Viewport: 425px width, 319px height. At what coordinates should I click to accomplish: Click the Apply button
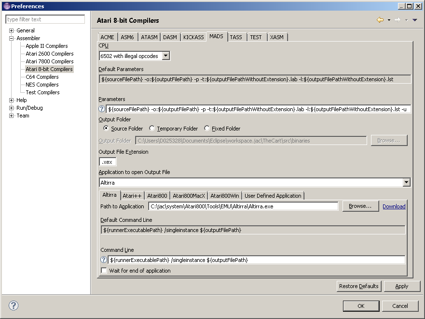[x=402, y=286]
